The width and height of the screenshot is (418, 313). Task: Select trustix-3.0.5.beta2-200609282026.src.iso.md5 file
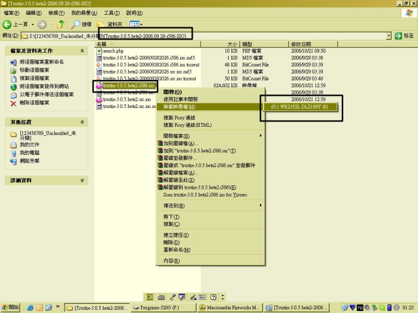[x=147, y=71]
